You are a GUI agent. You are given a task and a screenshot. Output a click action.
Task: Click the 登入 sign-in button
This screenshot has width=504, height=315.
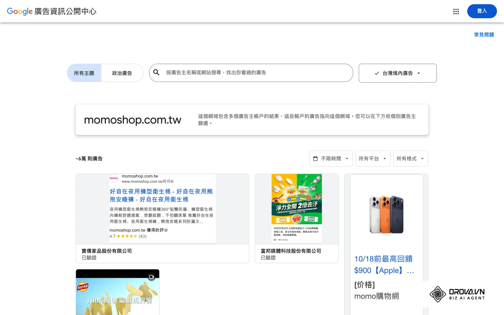[482, 11]
